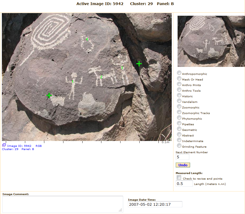Image resolution: width=245 pixels, height=214 pixels.
Task: Enable the revise end points checkbox
Action: (179, 178)
